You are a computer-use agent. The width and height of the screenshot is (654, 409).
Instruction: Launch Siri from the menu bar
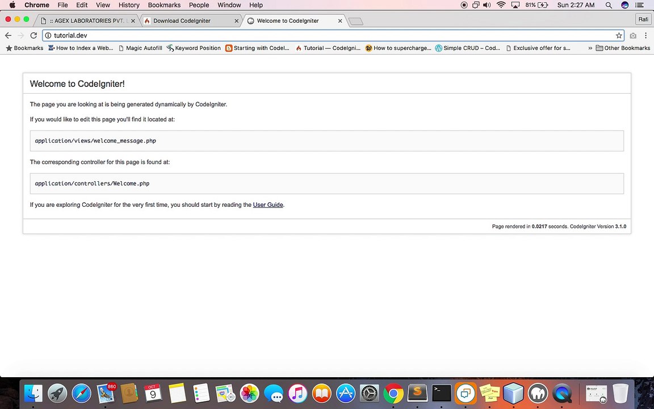pyautogui.click(x=625, y=5)
